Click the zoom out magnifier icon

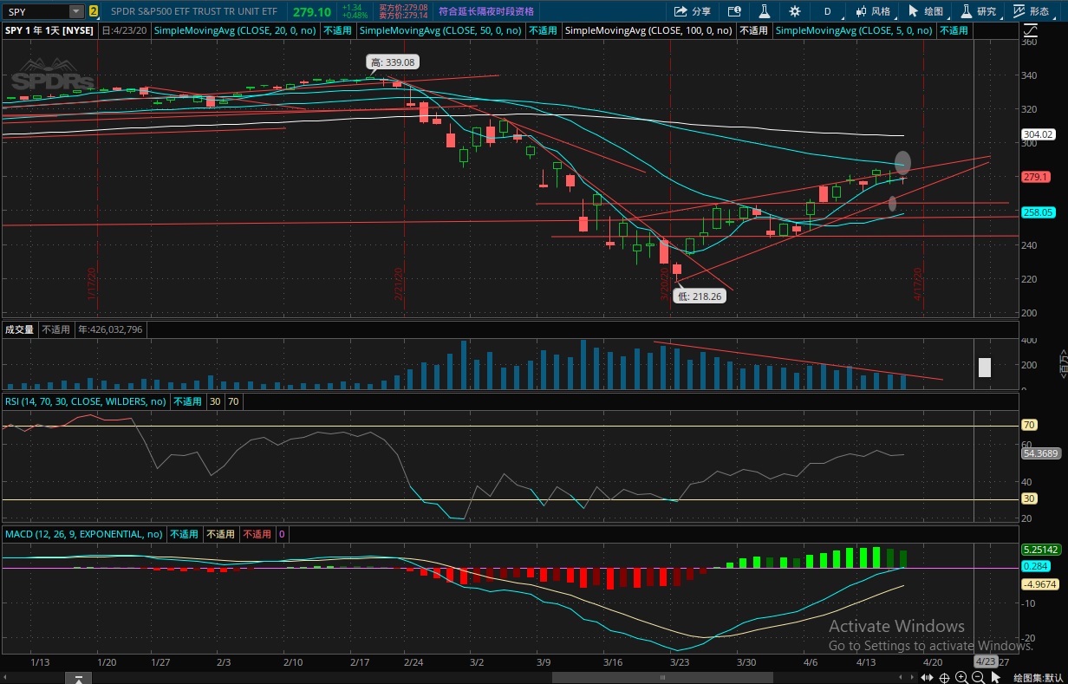[x=978, y=678]
